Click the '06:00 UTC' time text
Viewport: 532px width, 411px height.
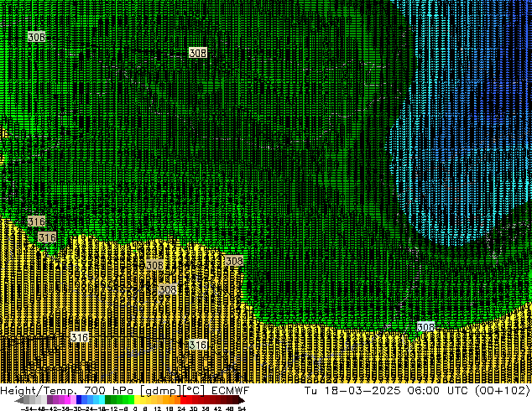click(440, 390)
